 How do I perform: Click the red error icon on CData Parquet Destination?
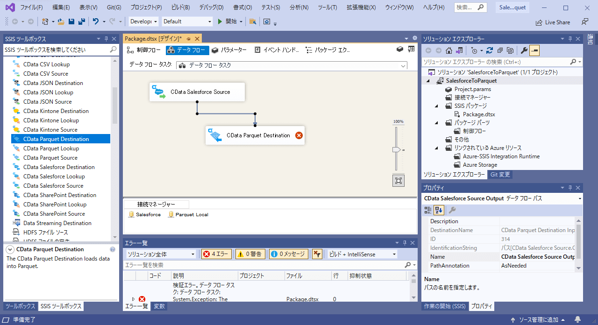coord(299,135)
